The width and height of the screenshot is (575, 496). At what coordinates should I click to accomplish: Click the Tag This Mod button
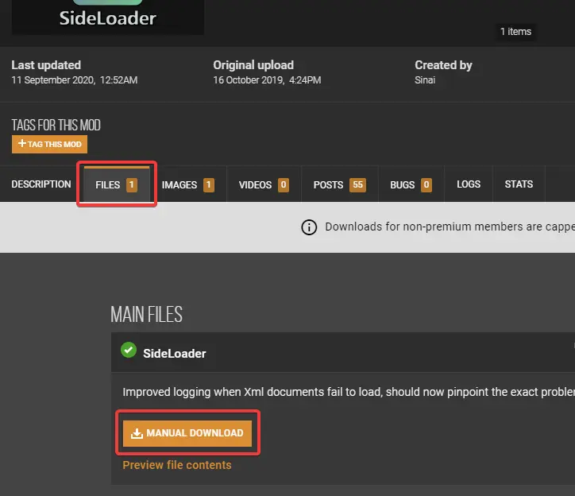49,144
